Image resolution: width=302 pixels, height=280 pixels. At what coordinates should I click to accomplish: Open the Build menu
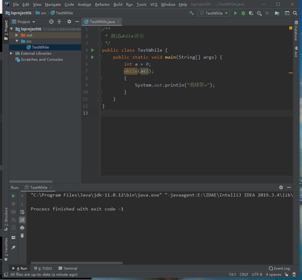point(118,5)
